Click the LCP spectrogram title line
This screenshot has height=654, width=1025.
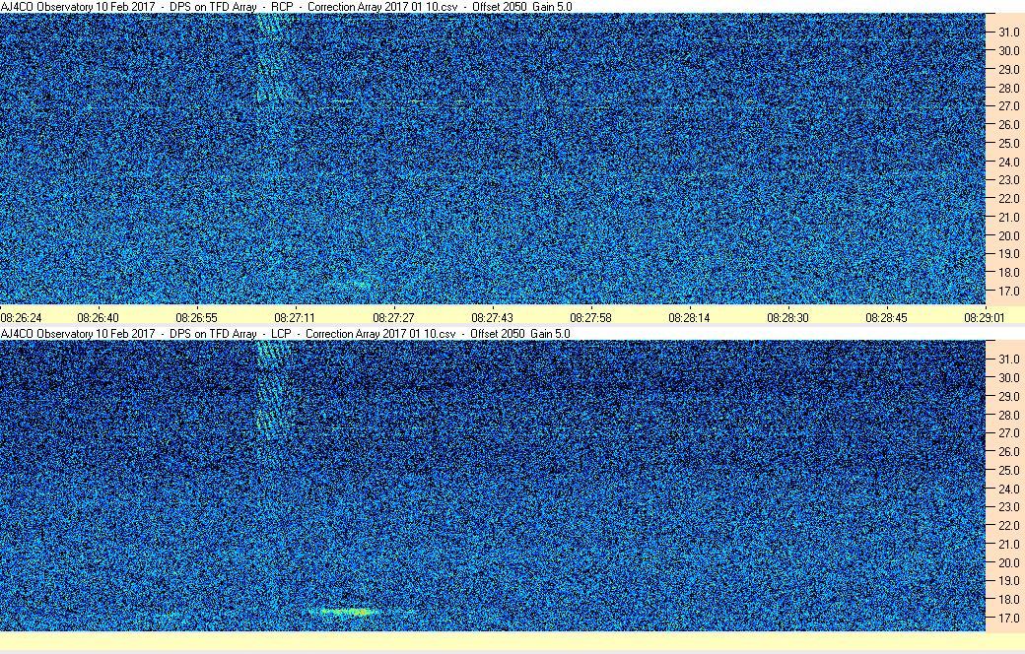[286, 334]
